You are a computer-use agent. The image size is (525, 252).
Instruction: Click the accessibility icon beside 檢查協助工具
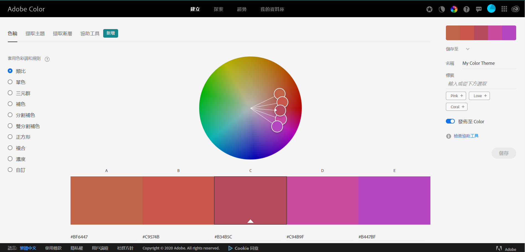449,136
